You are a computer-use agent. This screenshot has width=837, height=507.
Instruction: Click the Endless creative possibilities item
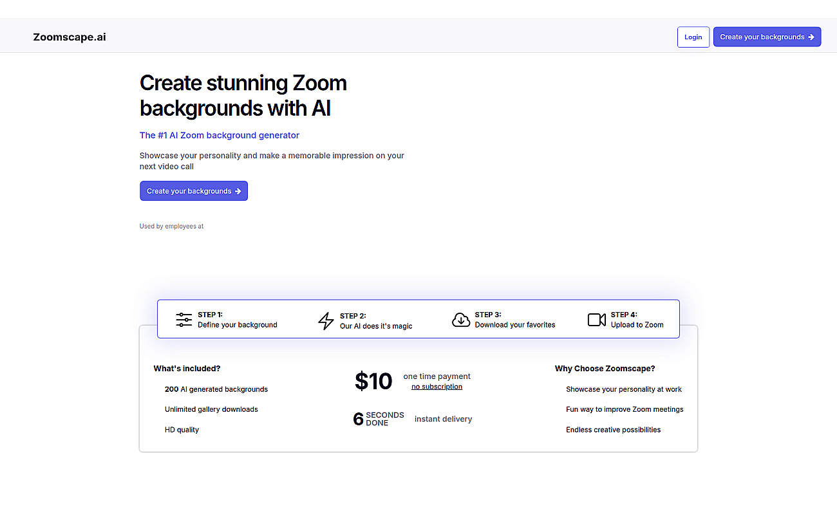click(614, 430)
